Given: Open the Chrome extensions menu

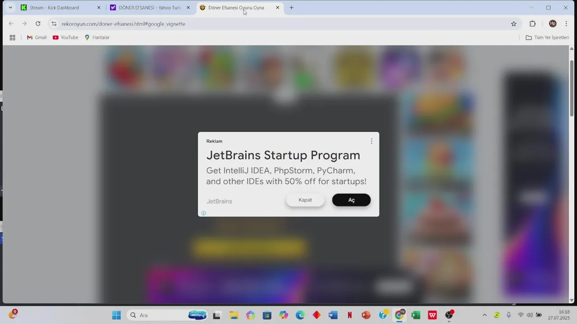Looking at the screenshot, I should (x=532, y=24).
